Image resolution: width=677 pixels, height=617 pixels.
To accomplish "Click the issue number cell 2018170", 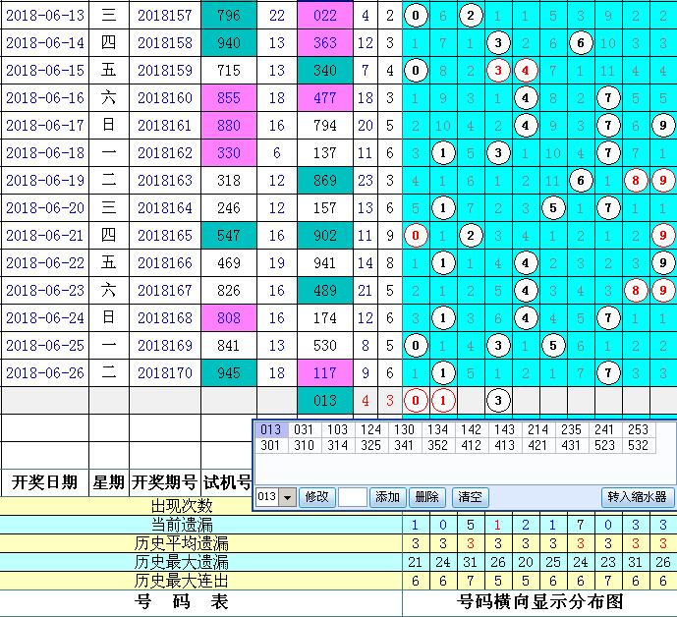I will pos(165,372).
